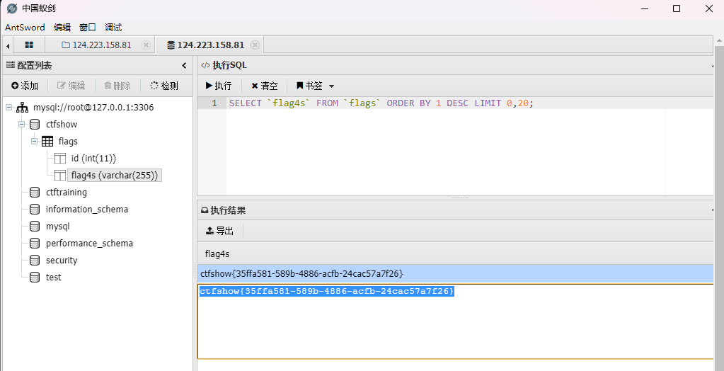Image resolution: width=724 pixels, height=371 pixels.
Task: Select the security database icon
Action: [35, 261]
